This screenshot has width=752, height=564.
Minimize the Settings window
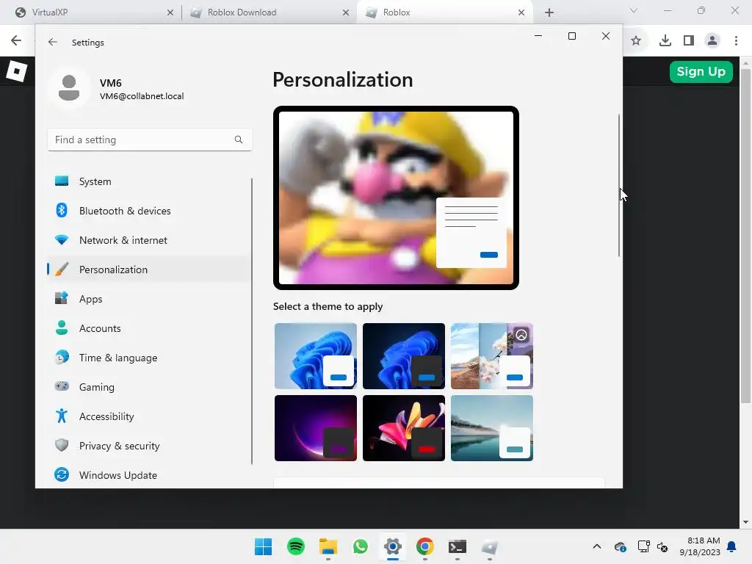point(538,36)
